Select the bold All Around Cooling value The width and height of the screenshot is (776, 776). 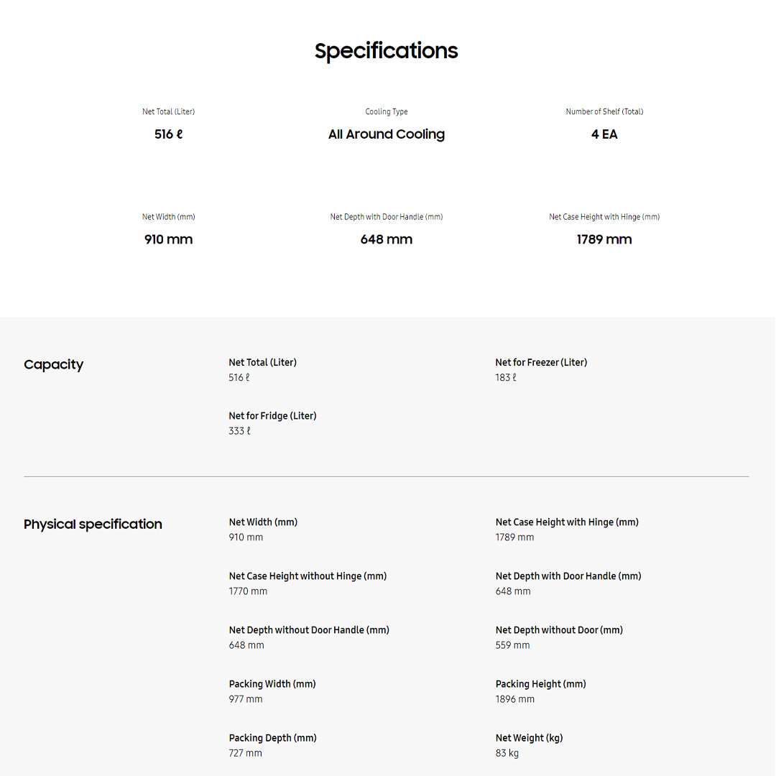[387, 134]
